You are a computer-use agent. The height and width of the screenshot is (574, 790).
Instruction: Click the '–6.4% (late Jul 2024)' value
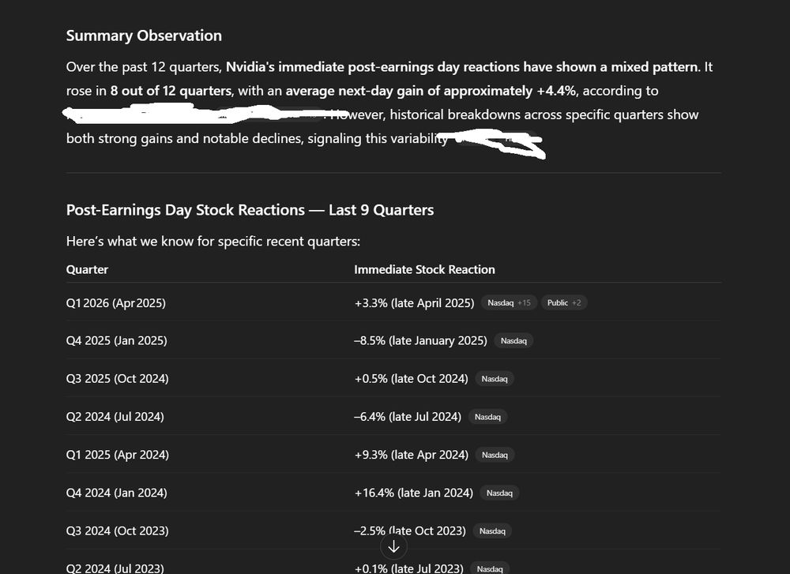(408, 417)
